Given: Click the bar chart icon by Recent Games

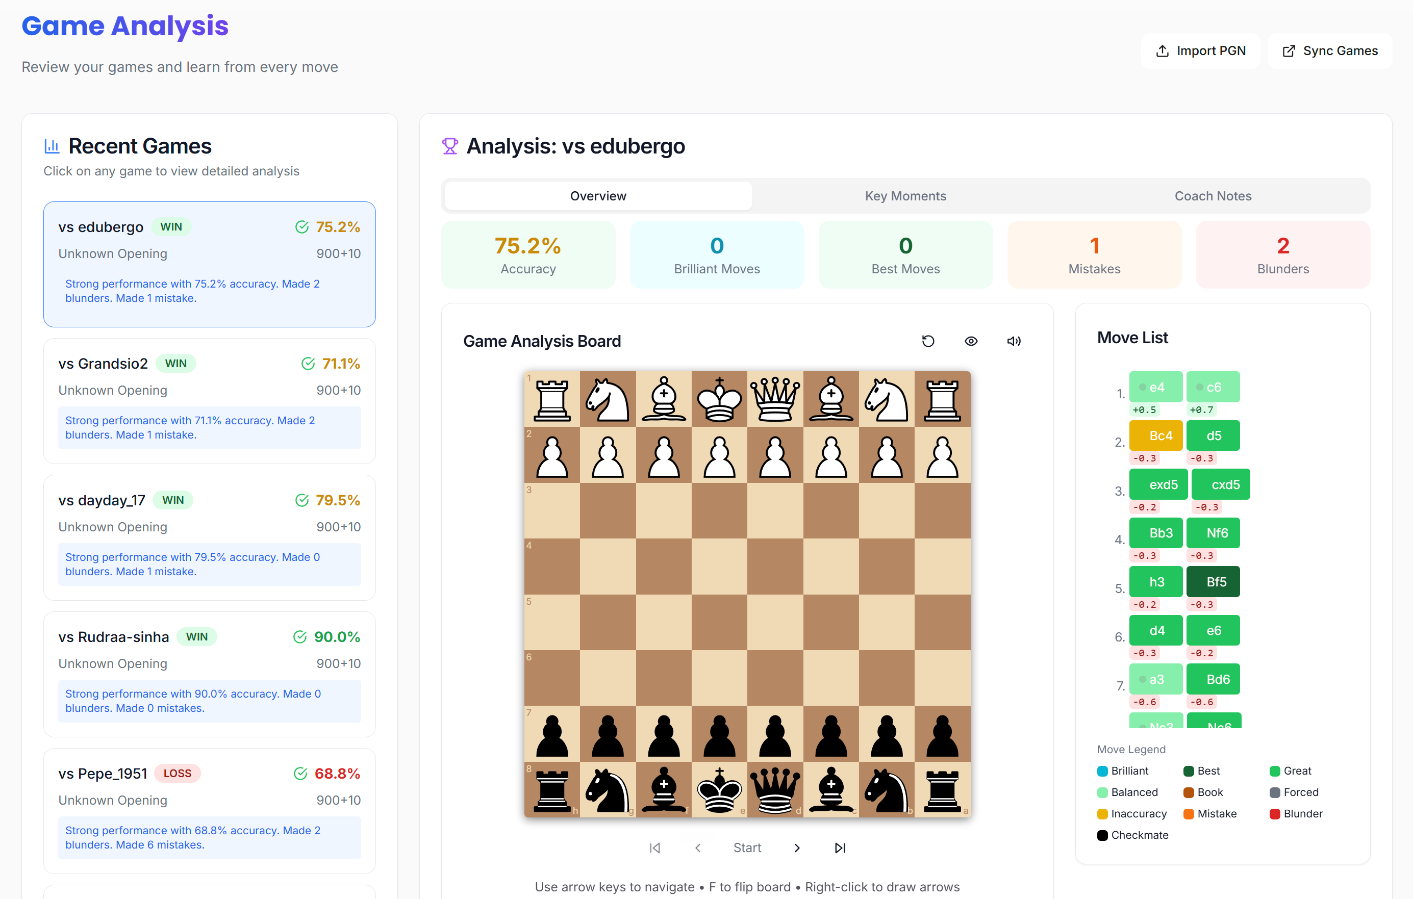Looking at the screenshot, I should pos(52,146).
